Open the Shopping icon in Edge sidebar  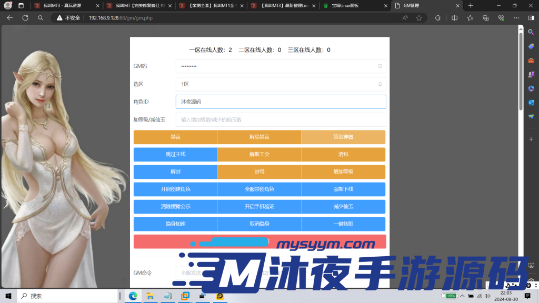(531, 47)
